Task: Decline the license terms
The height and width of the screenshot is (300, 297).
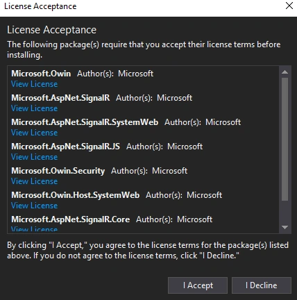Action: [x=262, y=285]
